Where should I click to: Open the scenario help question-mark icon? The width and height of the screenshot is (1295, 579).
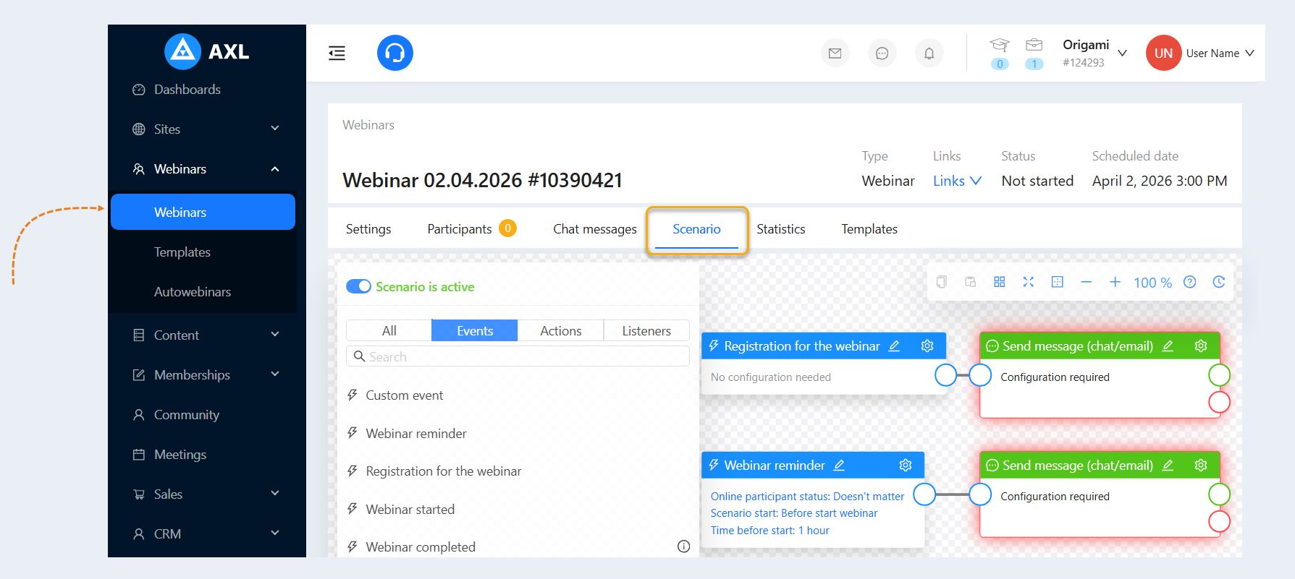[x=1189, y=282]
